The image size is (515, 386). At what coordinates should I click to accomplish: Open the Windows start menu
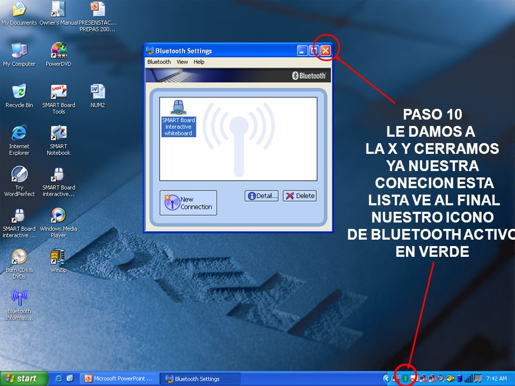pyautogui.click(x=24, y=378)
